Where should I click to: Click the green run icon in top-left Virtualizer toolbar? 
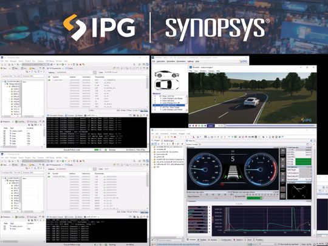pyautogui.click(x=63, y=64)
